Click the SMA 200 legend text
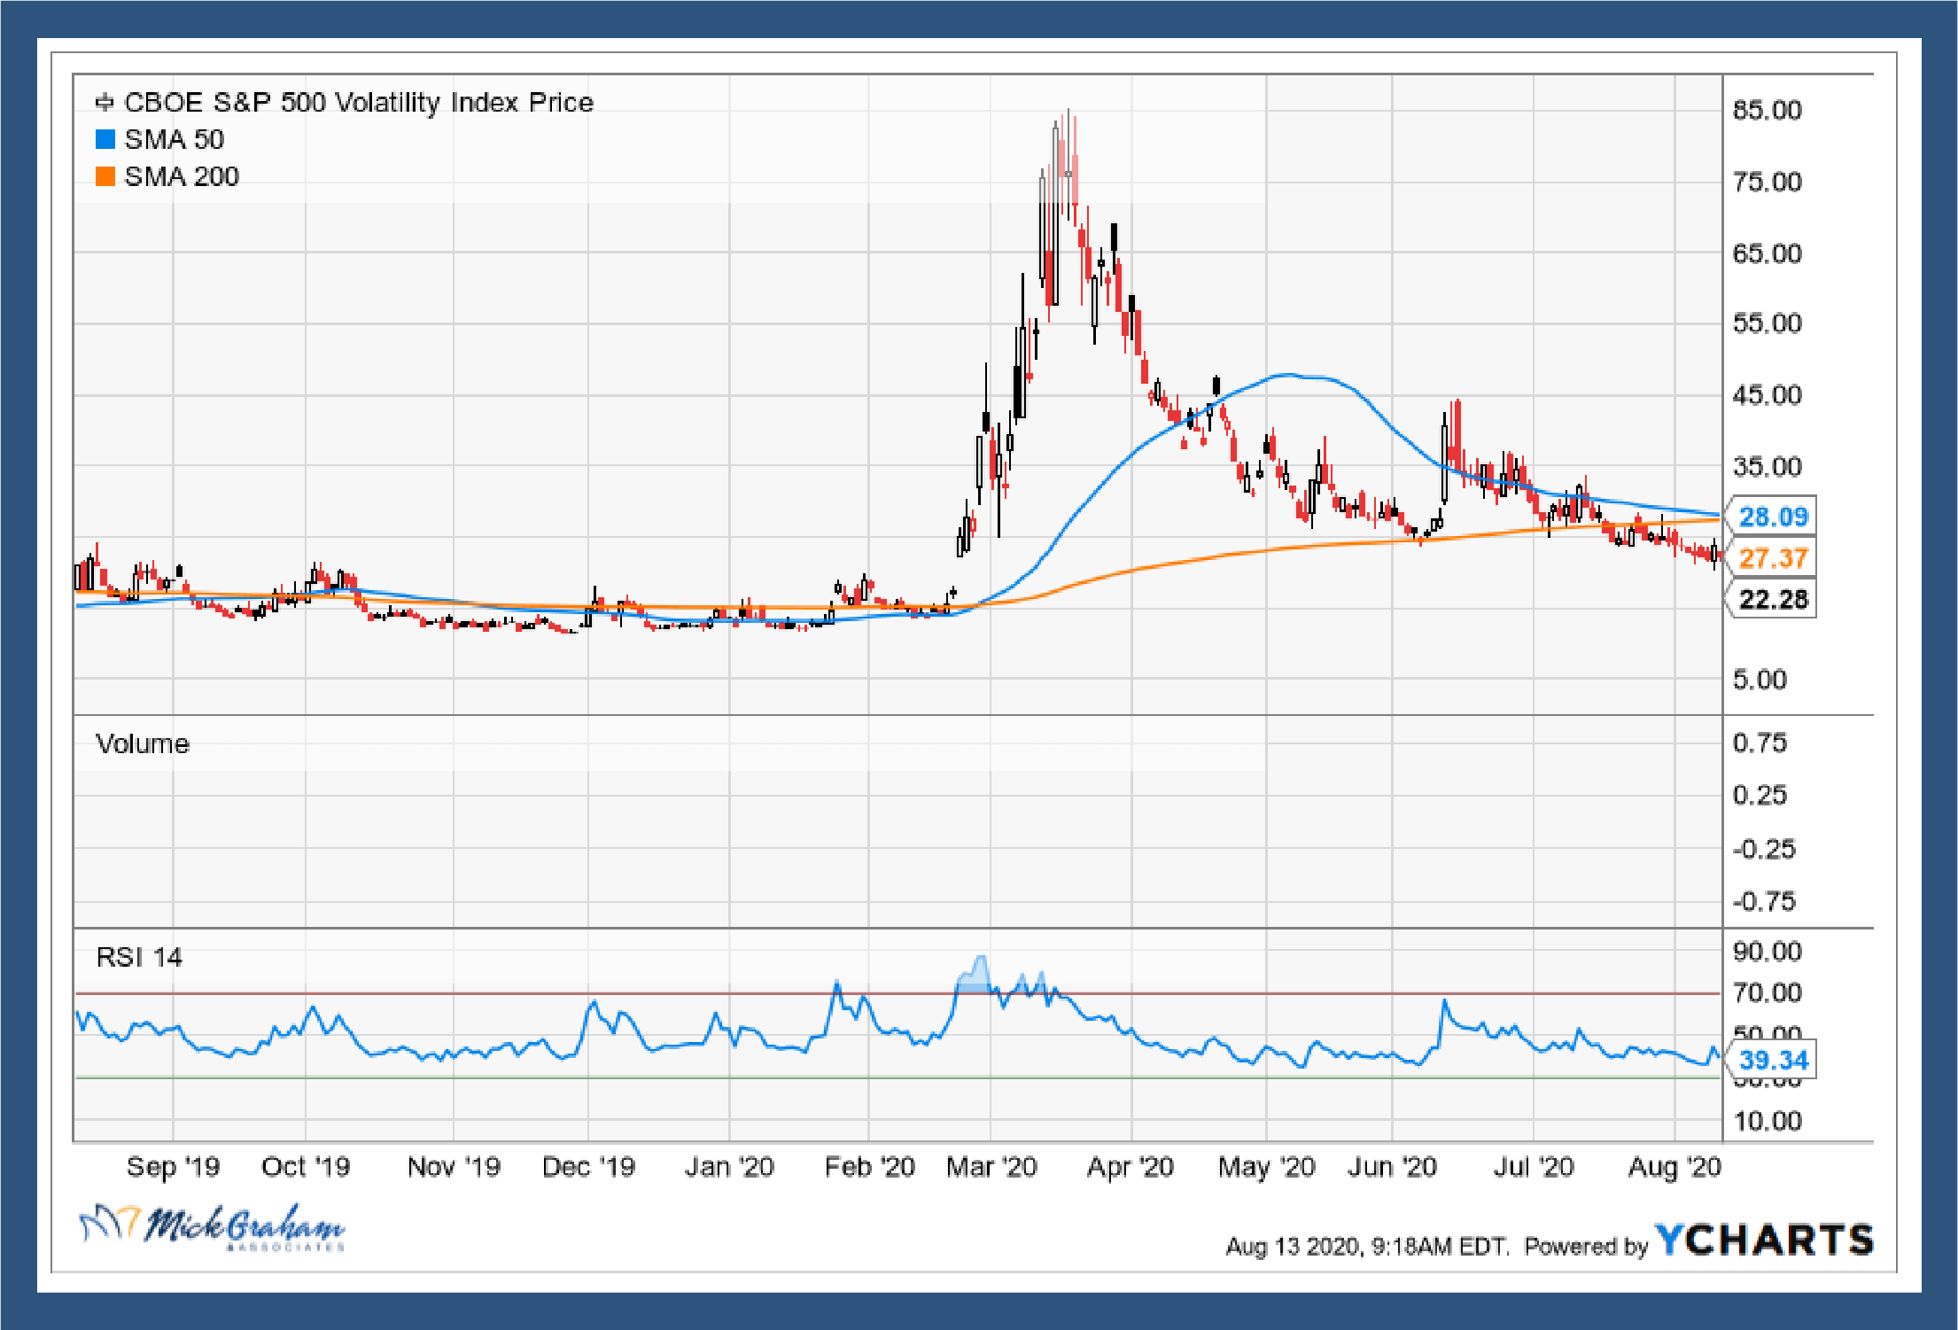Viewport: 1958px width, 1330px height. tap(182, 176)
